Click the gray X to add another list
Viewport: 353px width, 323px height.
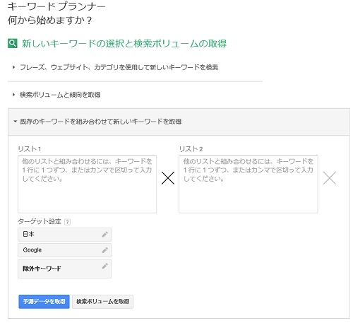(330, 178)
